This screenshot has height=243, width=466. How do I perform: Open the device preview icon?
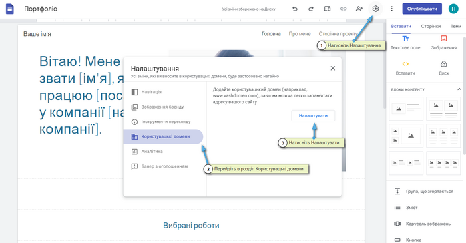[327, 9]
